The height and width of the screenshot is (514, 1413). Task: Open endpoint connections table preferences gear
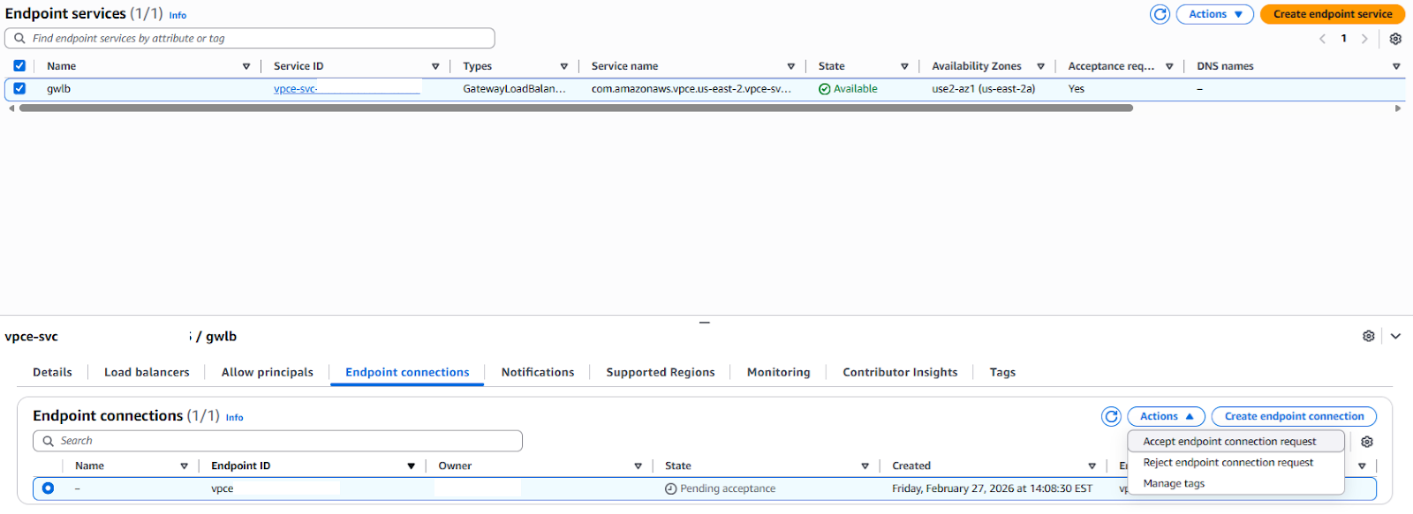1367,442
